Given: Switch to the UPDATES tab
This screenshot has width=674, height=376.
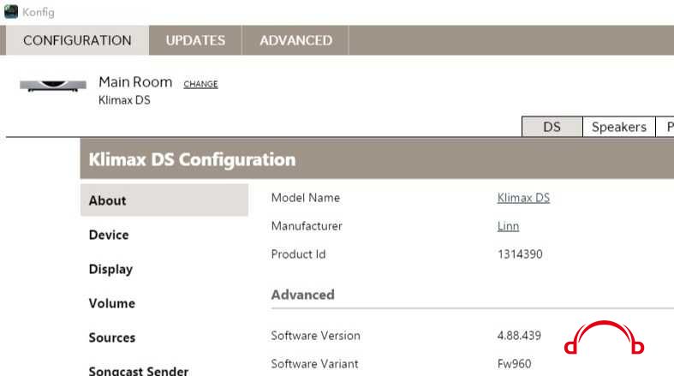Looking at the screenshot, I should [x=195, y=40].
